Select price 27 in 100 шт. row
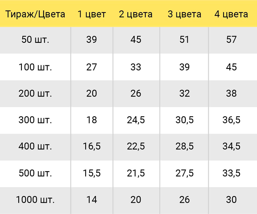This screenshot has height=214, width=257. coord(92,67)
